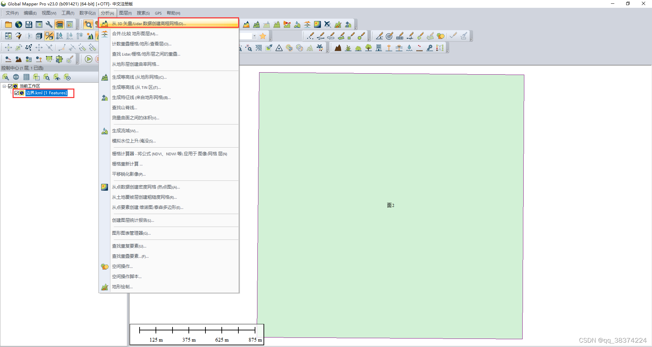This screenshot has height=347, width=652.
Task: Select the circle area pencil tool
Action: coord(362,36)
